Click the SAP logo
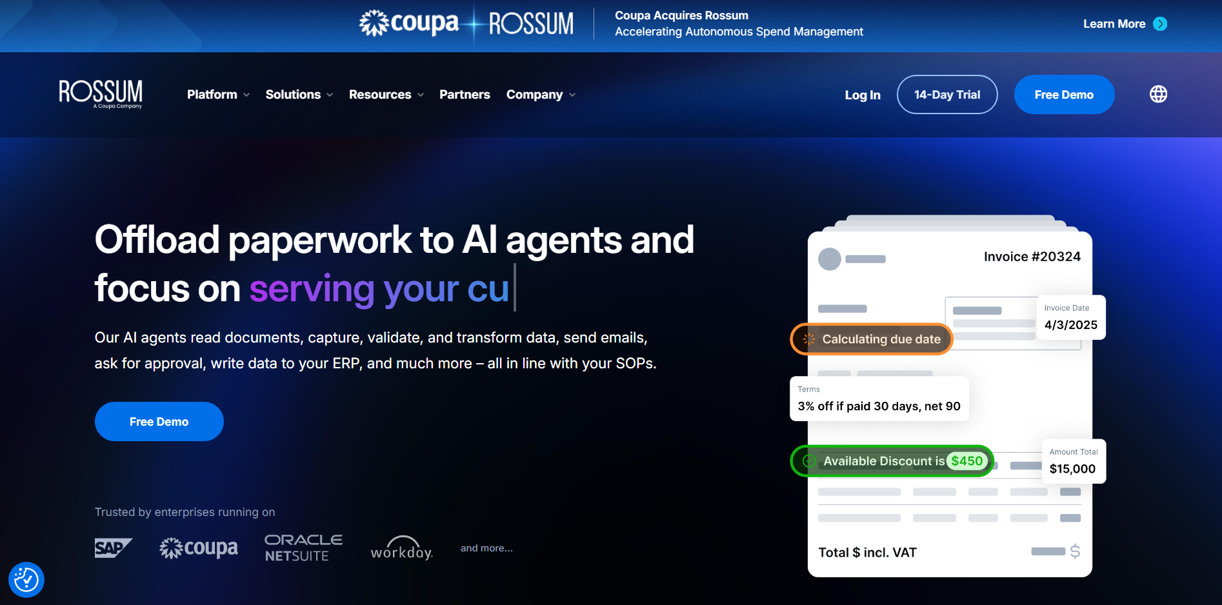This screenshot has width=1222, height=605. [x=113, y=548]
